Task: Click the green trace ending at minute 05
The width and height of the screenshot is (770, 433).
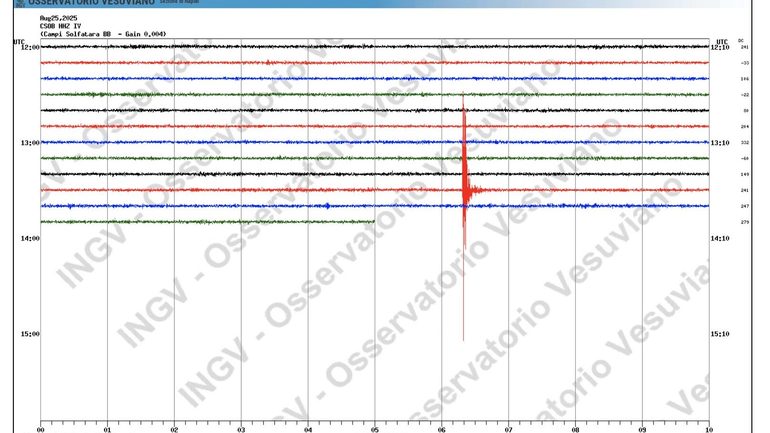Action: [x=208, y=222]
